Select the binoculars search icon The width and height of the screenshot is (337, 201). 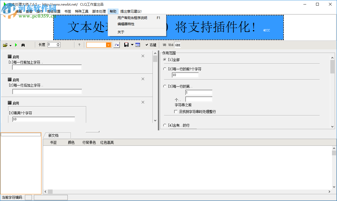(24, 45)
